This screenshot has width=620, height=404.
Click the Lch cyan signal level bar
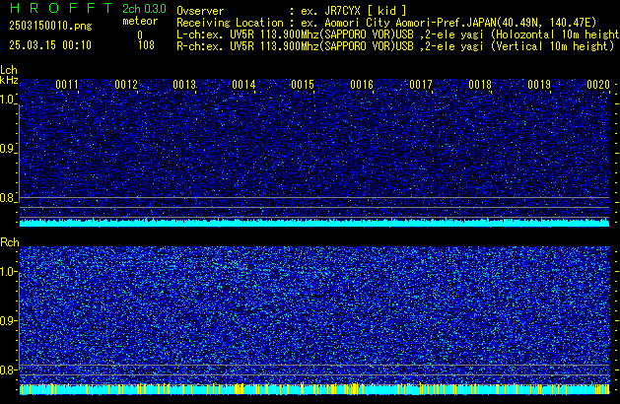[314, 223]
